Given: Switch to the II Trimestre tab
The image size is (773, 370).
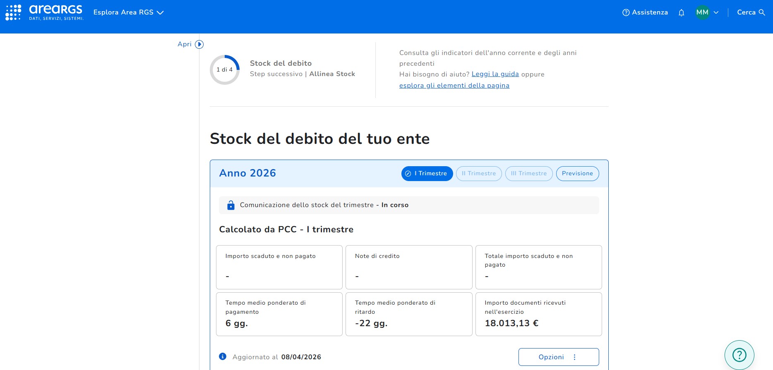Looking at the screenshot, I should 479,174.
